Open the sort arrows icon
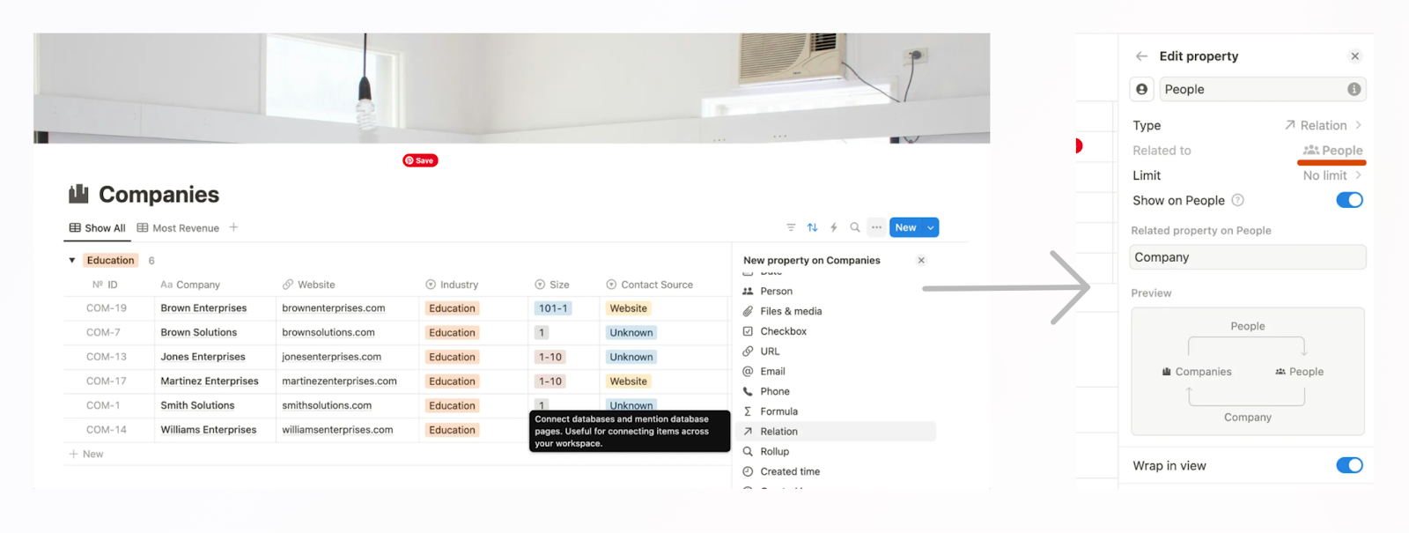The image size is (1409, 533). coord(812,227)
